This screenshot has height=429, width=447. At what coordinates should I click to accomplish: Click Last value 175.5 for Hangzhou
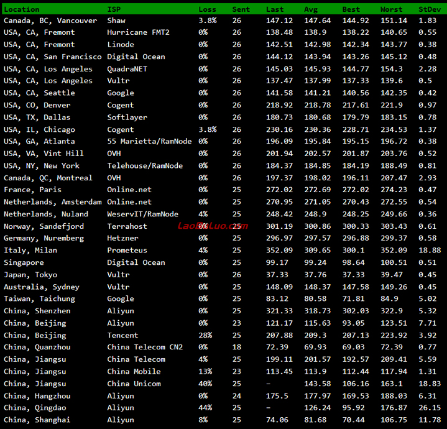coord(277,396)
